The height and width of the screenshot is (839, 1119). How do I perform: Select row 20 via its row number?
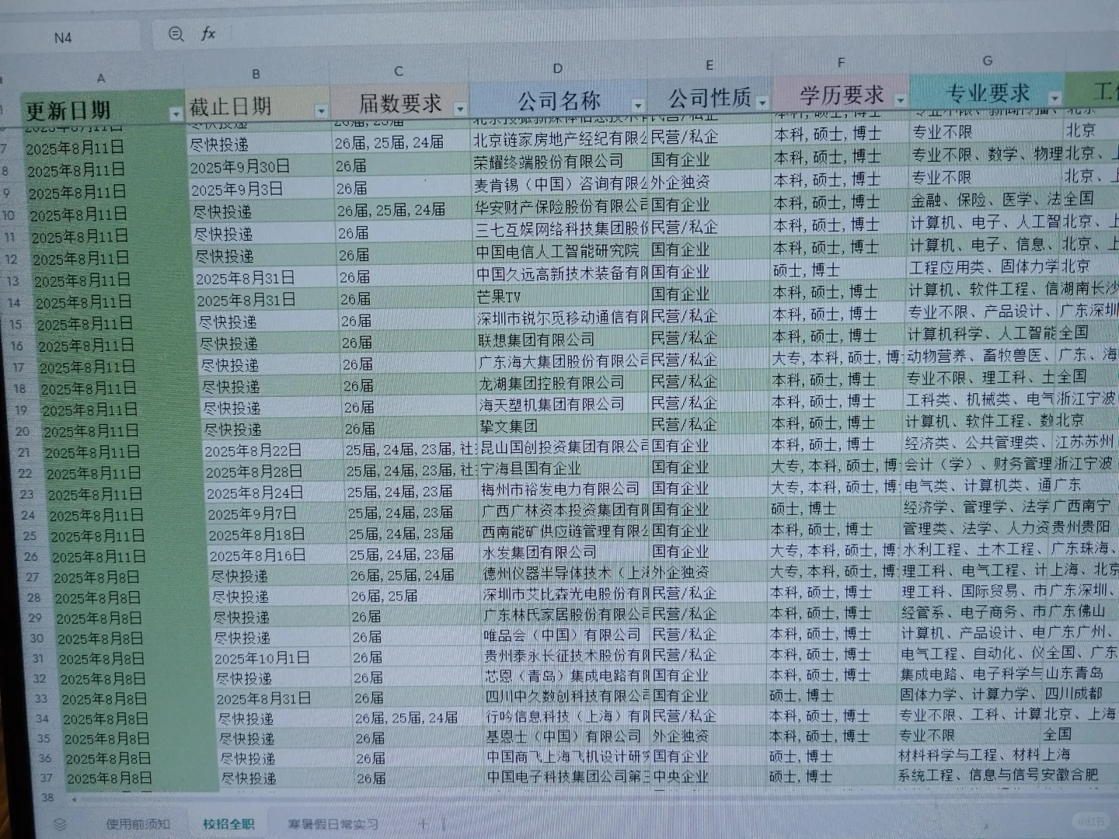[23, 431]
